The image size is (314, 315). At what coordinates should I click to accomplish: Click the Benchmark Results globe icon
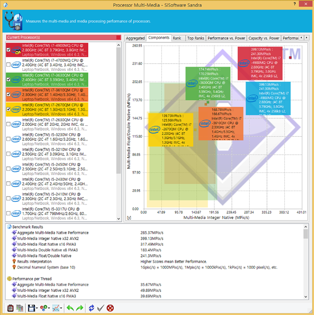click(x=9, y=227)
